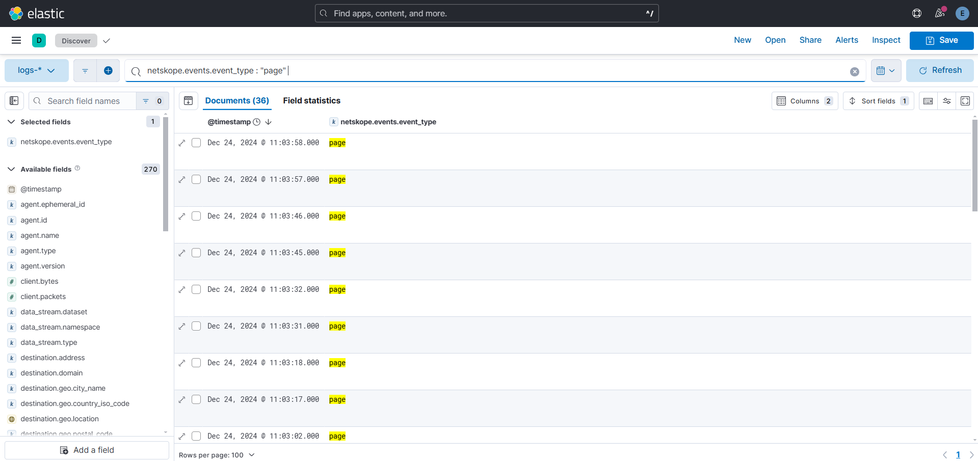Enter full screen mode for the table

click(965, 101)
